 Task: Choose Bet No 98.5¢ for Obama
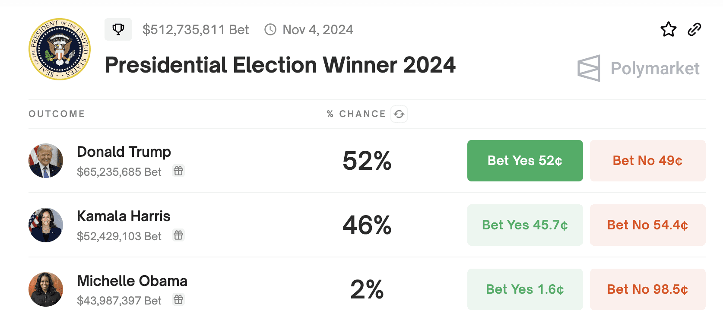tap(647, 289)
